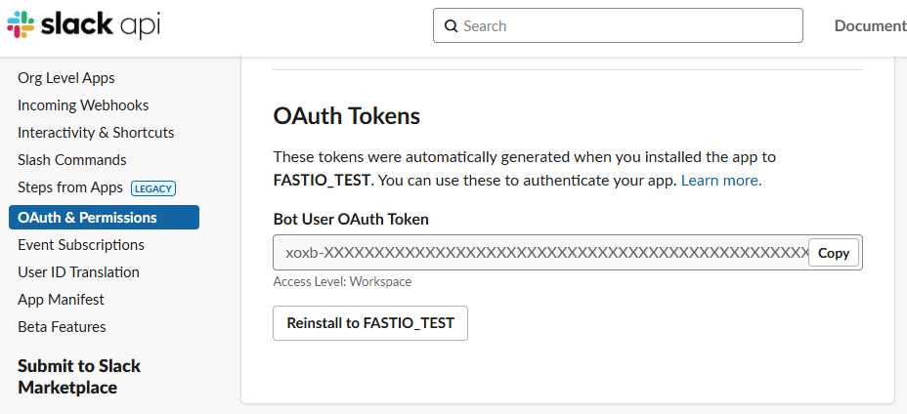This screenshot has width=907, height=414.
Task: Open the Documentation nav item
Action: pos(870,25)
